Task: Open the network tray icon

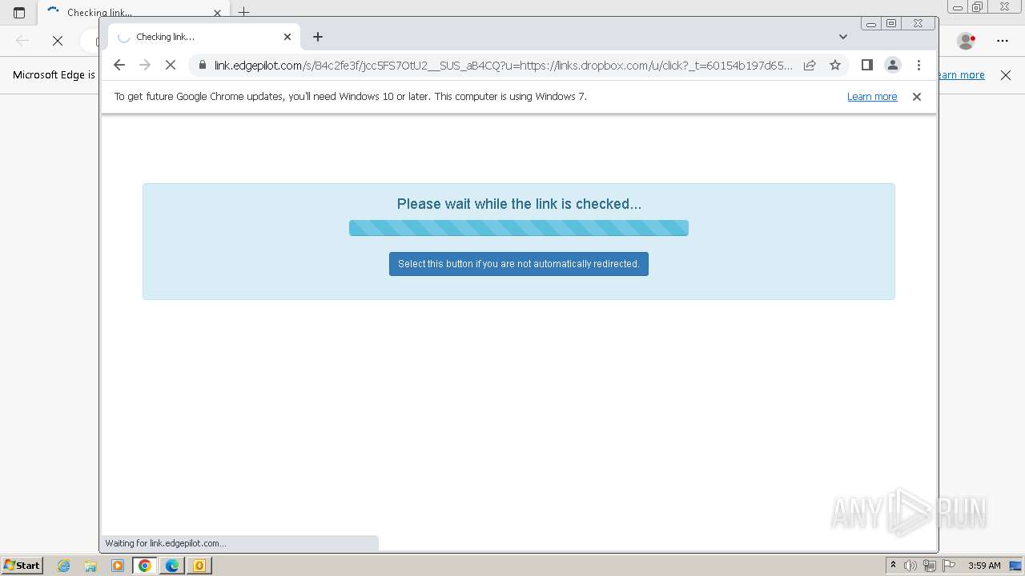Action: coord(930,566)
